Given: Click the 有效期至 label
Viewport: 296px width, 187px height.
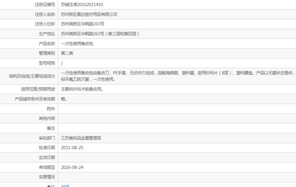Looking at the screenshot, I should click(x=47, y=167).
